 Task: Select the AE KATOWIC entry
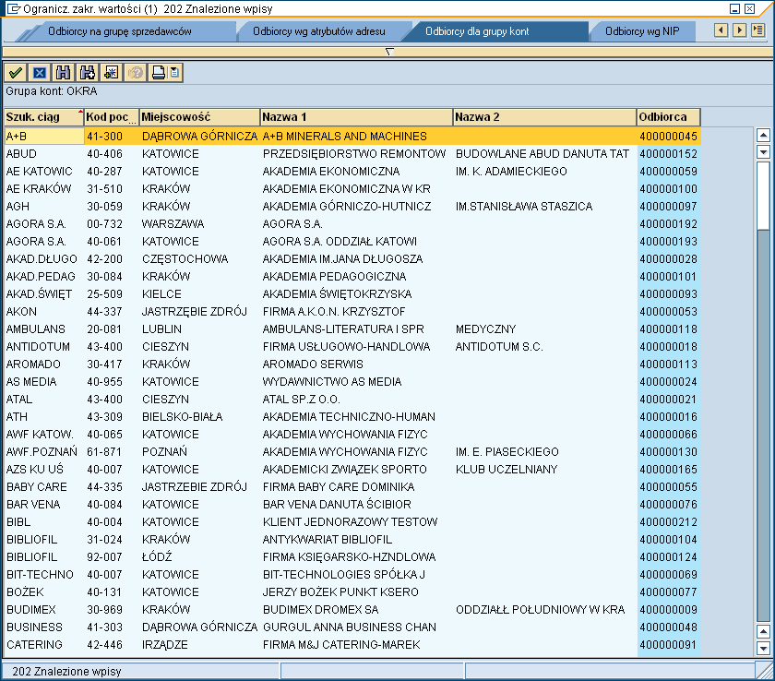click(39, 171)
